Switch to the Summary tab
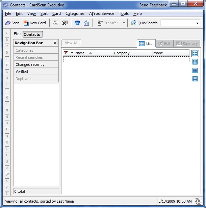 [187, 44]
